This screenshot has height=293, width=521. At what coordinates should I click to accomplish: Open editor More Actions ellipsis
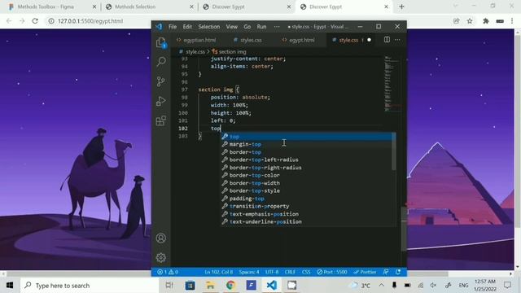point(397,40)
